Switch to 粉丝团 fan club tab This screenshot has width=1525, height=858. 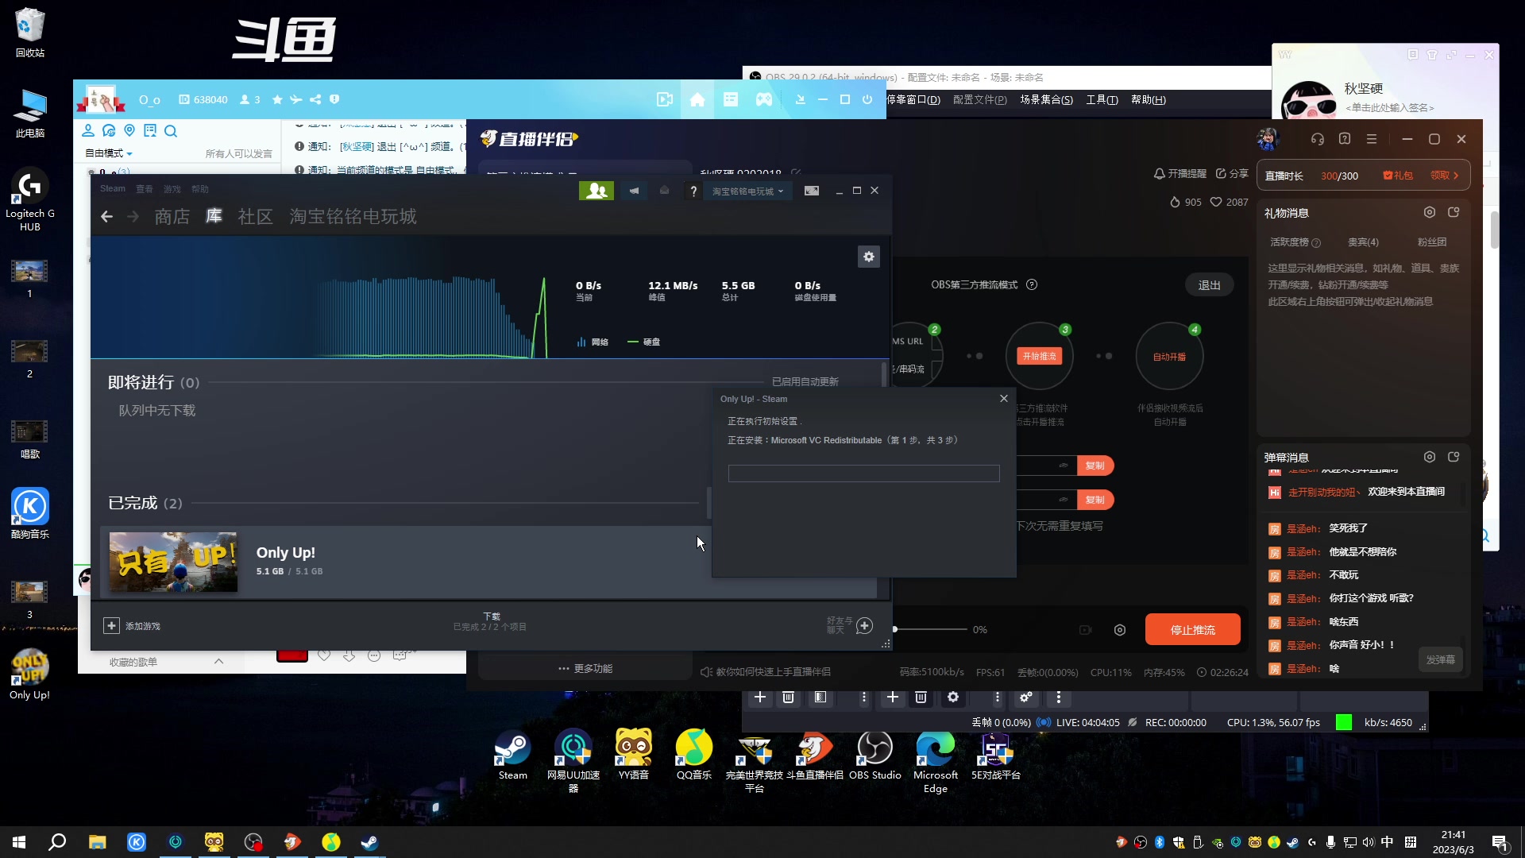point(1432,242)
